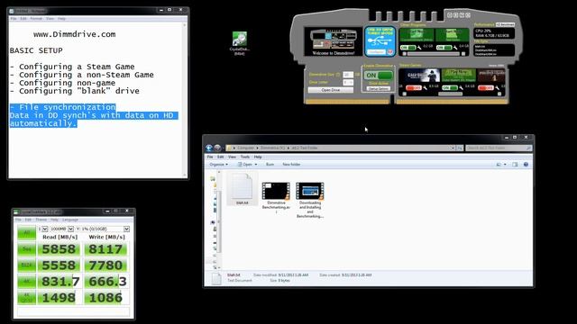577x324 pixels.
Task: Open the Format menu in Notepad
Action: 36,18
